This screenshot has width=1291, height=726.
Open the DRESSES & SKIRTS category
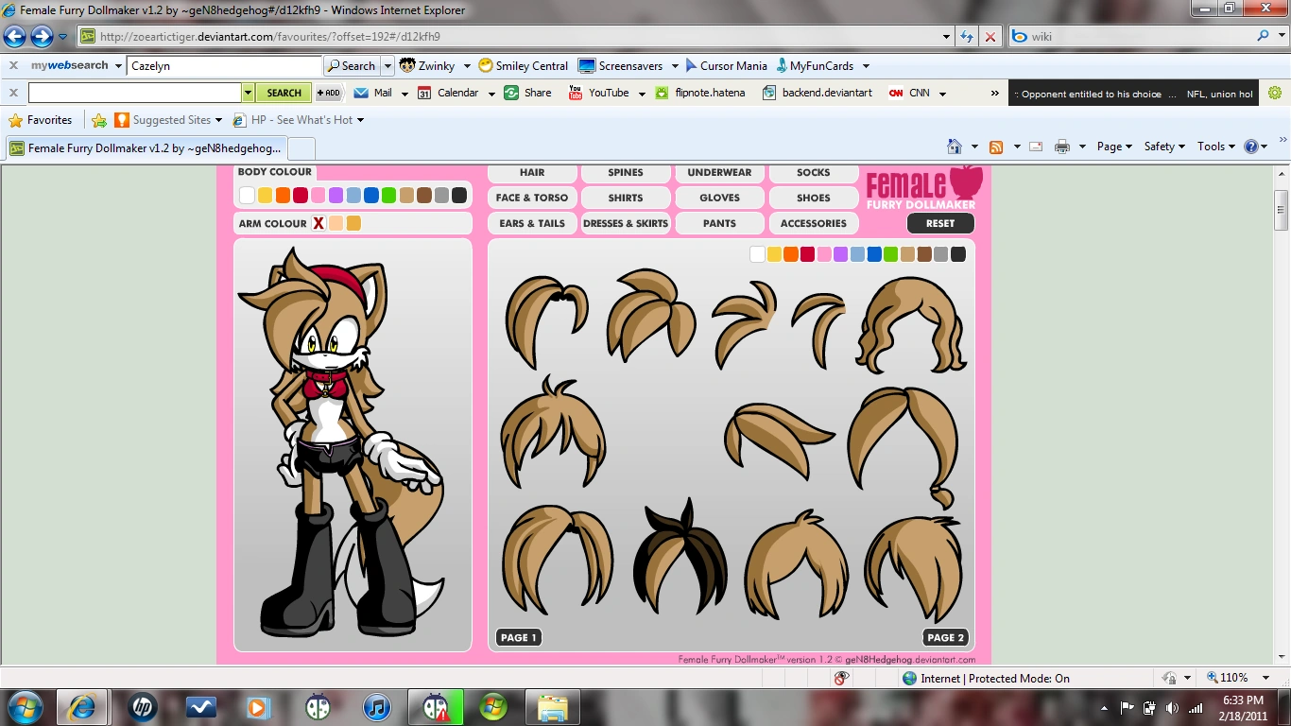tap(626, 223)
